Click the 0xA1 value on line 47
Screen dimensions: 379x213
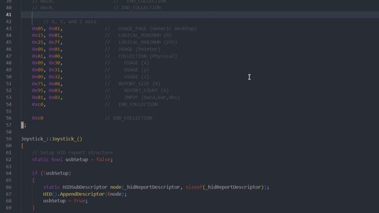click(x=37, y=56)
